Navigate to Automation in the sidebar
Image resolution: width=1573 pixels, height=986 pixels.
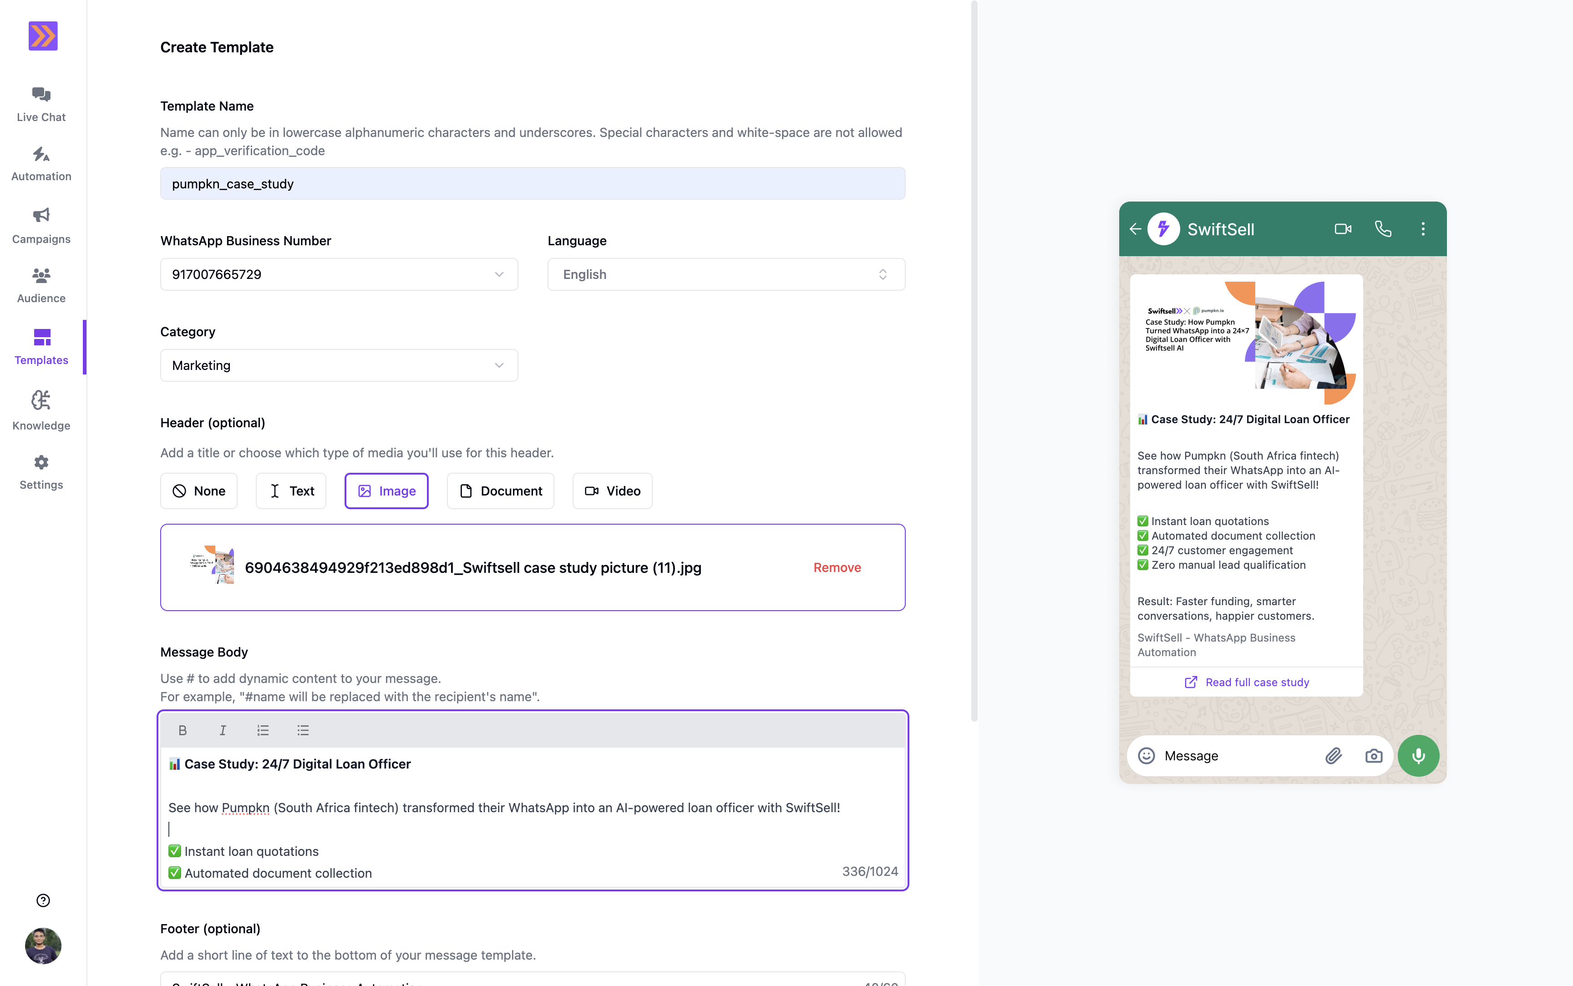[x=41, y=163]
